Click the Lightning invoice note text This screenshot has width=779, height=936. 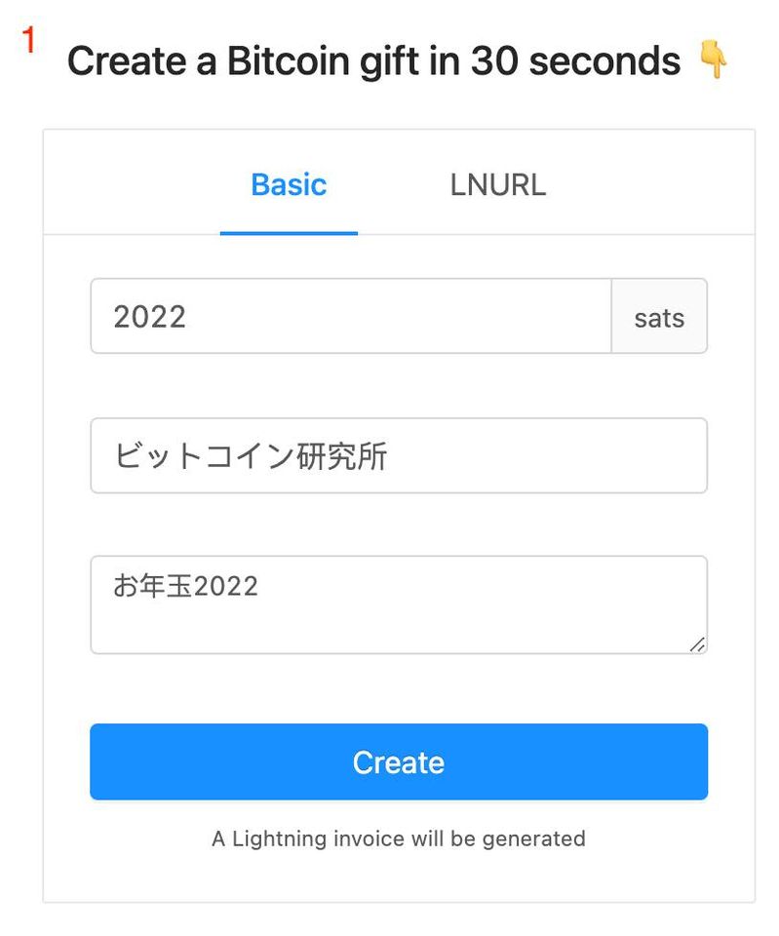point(398,838)
